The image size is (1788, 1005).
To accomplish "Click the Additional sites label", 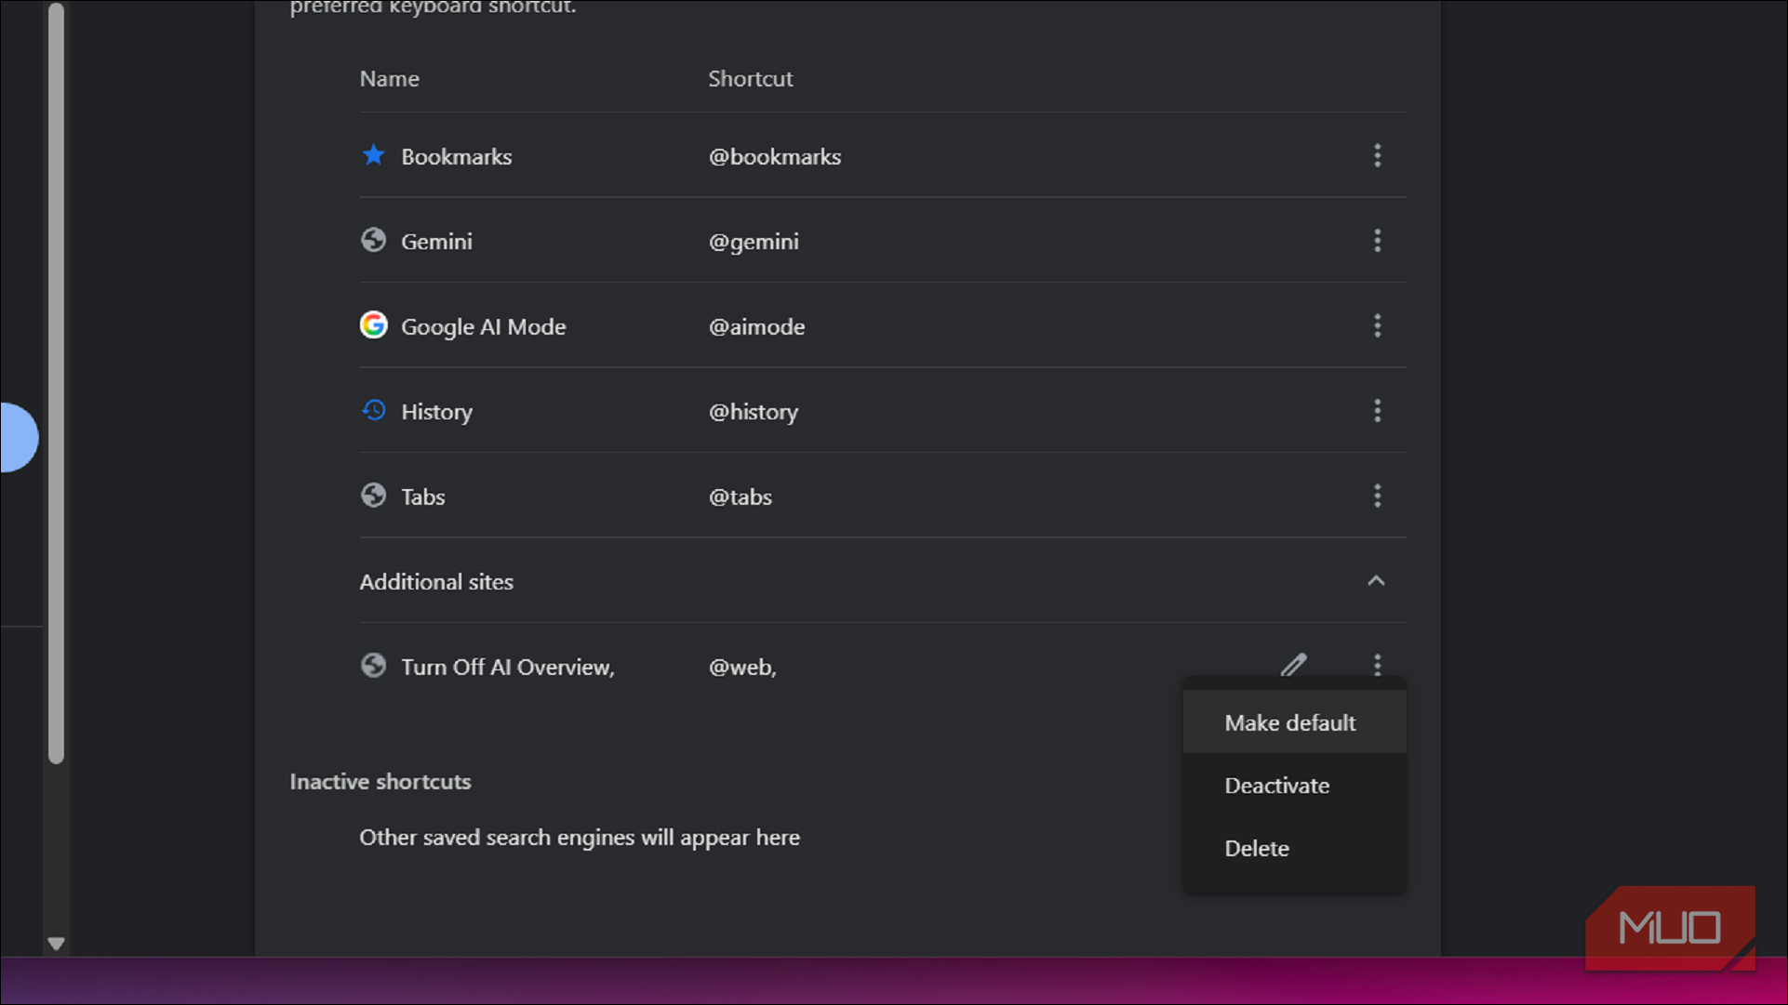I will click(436, 582).
